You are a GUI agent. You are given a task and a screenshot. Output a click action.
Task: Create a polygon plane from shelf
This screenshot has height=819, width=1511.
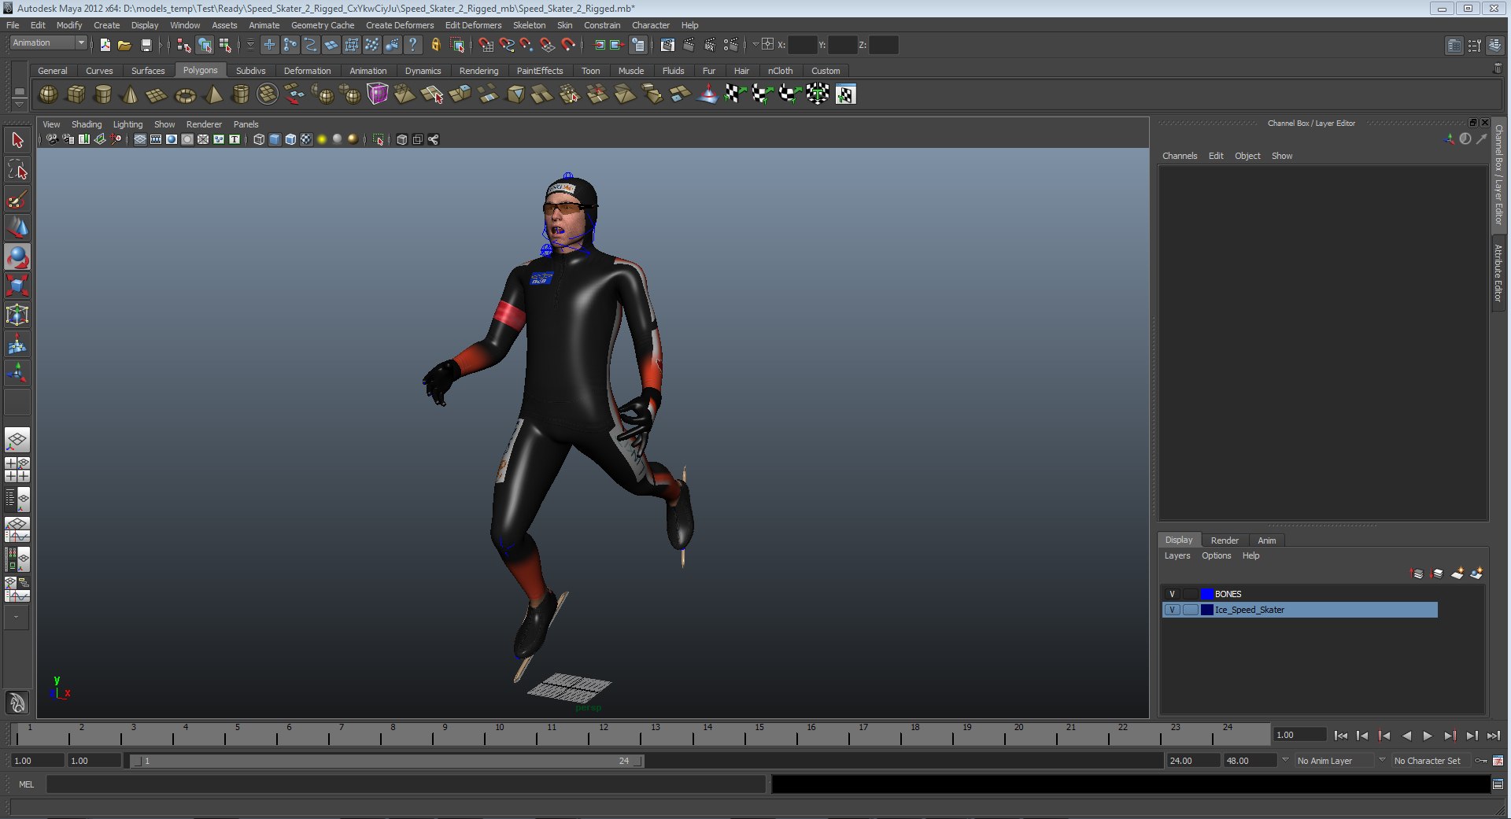pos(157,94)
